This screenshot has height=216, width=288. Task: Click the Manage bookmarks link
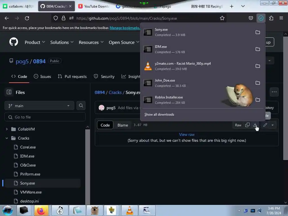pos(125,28)
